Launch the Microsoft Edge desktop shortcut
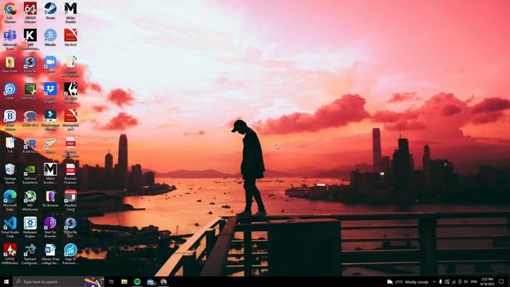510x287 pixels. point(10,200)
